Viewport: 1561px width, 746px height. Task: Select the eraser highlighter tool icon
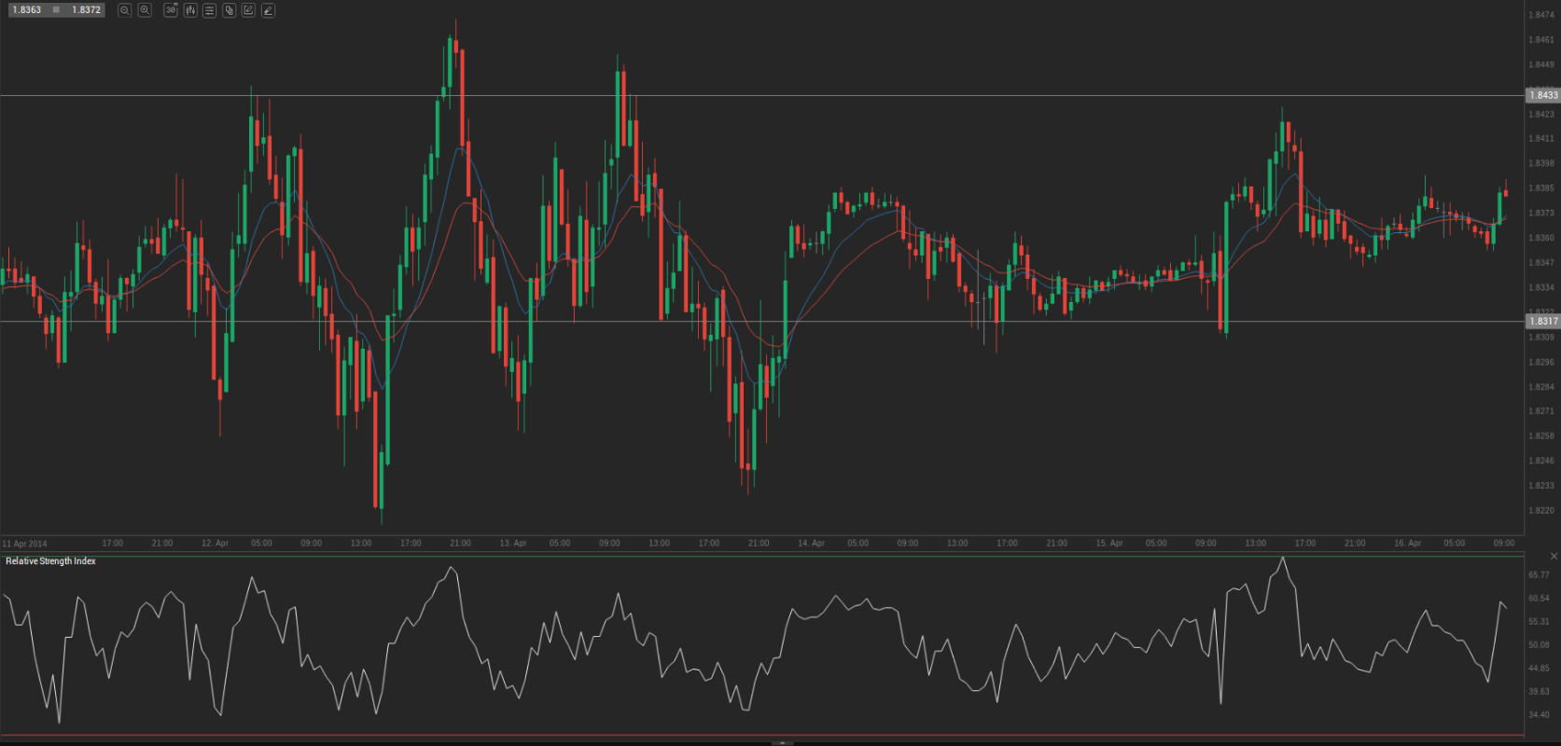[x=268, y=10]
